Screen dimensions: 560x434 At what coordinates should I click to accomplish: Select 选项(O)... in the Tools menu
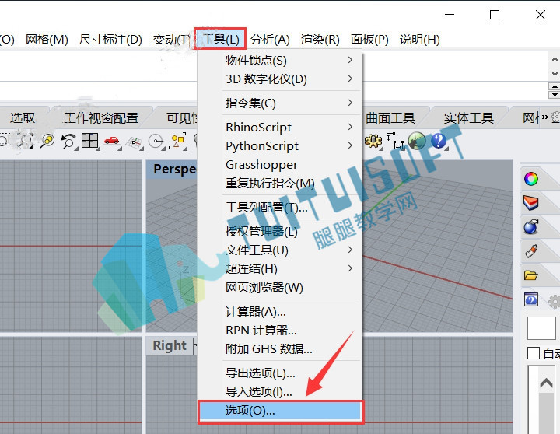[x=280, y=411]
